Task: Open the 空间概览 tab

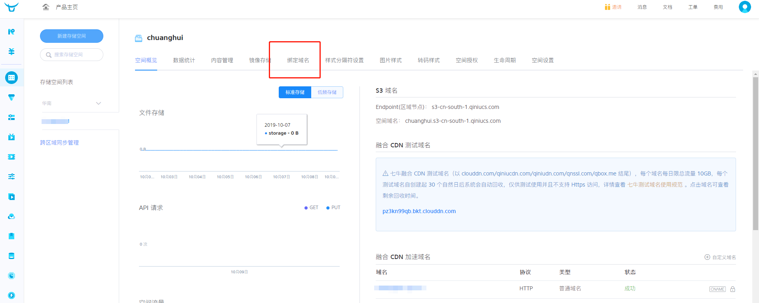Action: pyautogui.click(x=146, y=60)
